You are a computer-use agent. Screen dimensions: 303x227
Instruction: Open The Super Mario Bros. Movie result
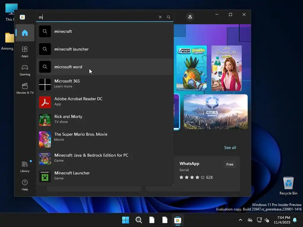[x=105, y=139]
